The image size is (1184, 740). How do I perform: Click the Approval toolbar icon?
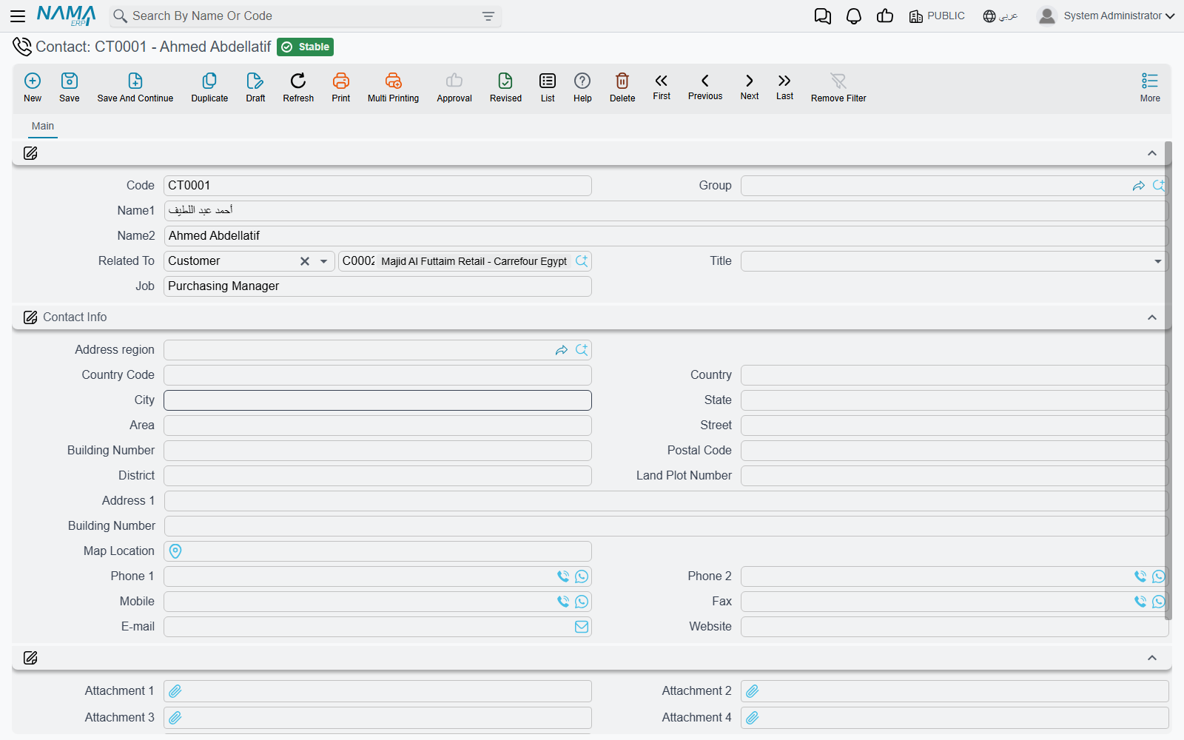pyautogui.click(x=454, y=87)
